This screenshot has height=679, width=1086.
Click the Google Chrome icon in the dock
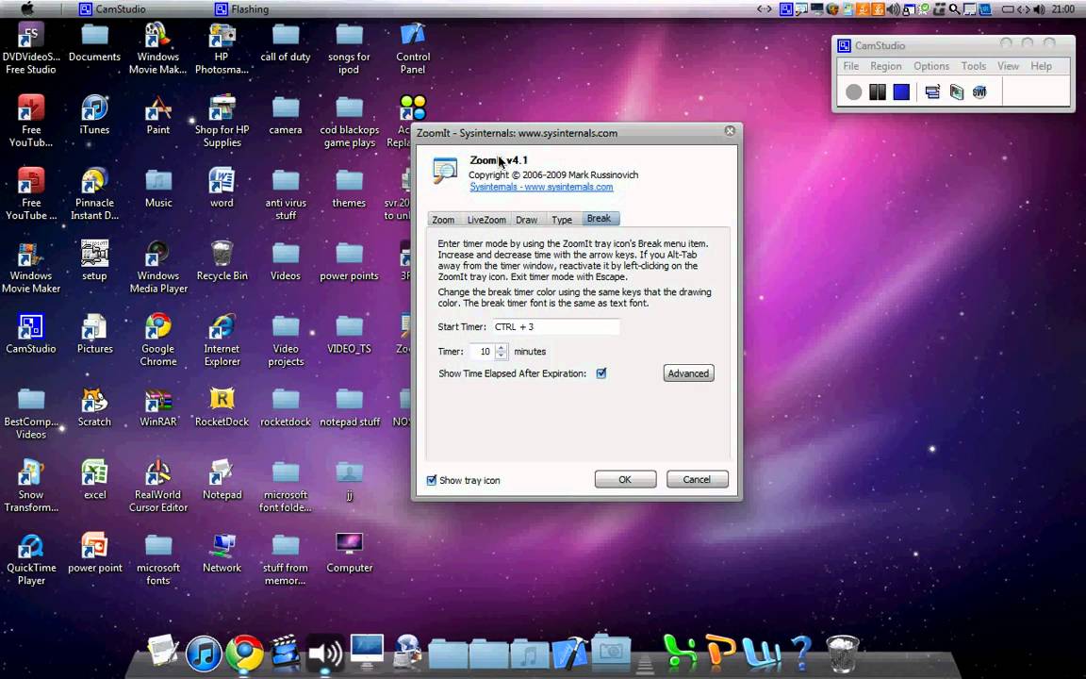coord(244,654)
